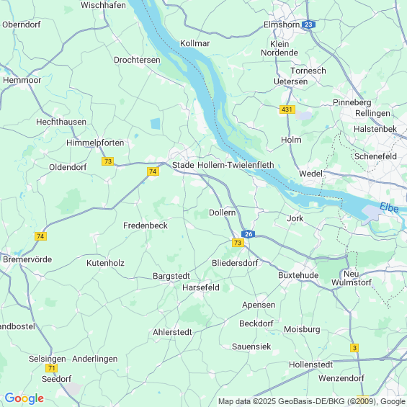
Task: Select the Stade city label
Action: [183, 165]
